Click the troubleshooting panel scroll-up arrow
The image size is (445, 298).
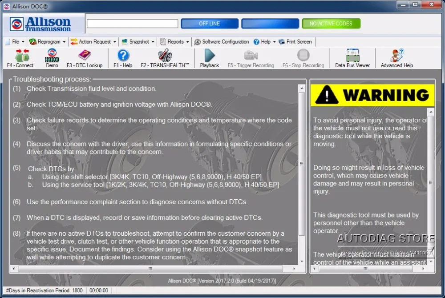(x=302, y=89)
